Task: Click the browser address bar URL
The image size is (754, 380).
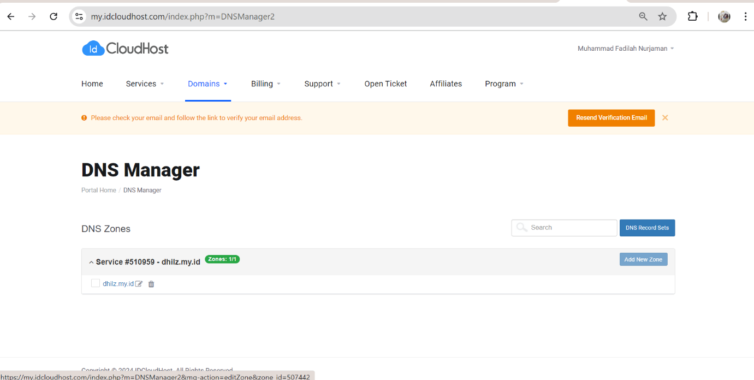Action: click(x=183, y=16)
